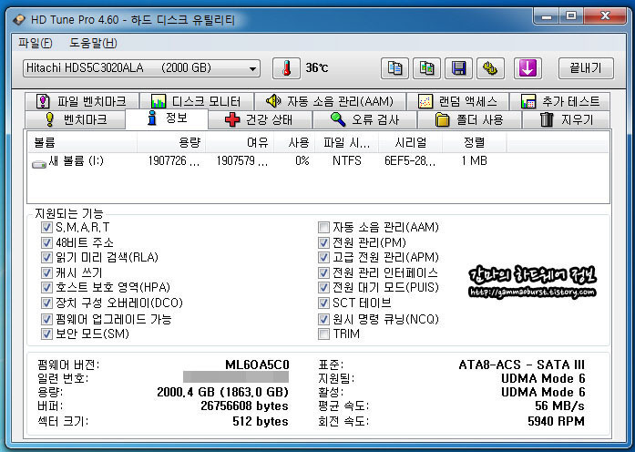Click the standard value ATA8-ACS - SATA III
This screenshot has height=452, width=635.
[x=522, y=365]
